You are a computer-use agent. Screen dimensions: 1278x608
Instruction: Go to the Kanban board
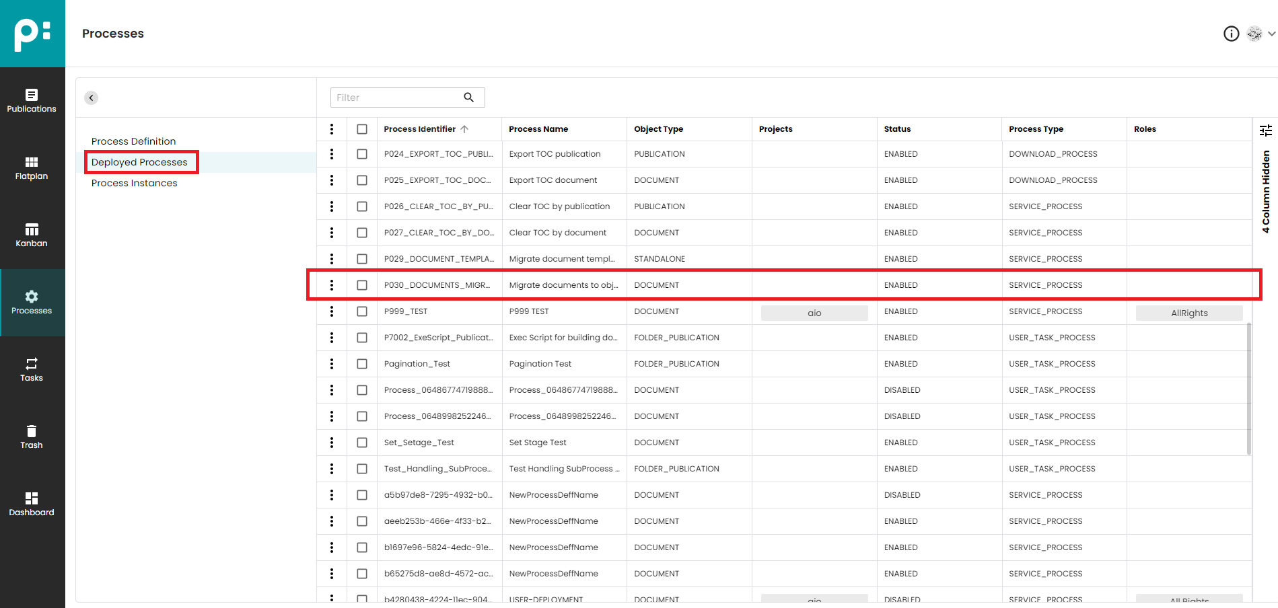coord(32,235)
